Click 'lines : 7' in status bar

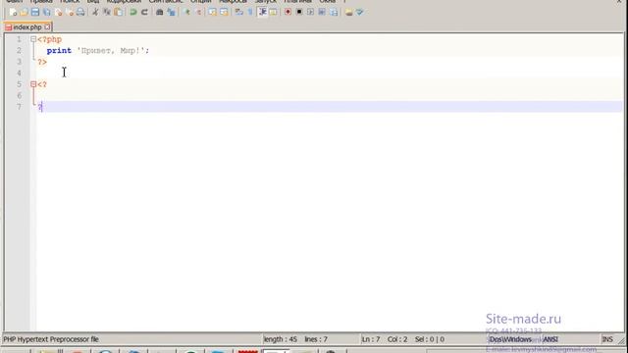(x=316, y=339)
